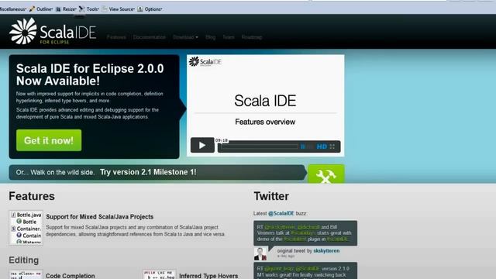Open the Miscellaneous toolbar dropdown
Image resolution: width=496 pixels, height=279 pixels.
click(x=13, y=9)
